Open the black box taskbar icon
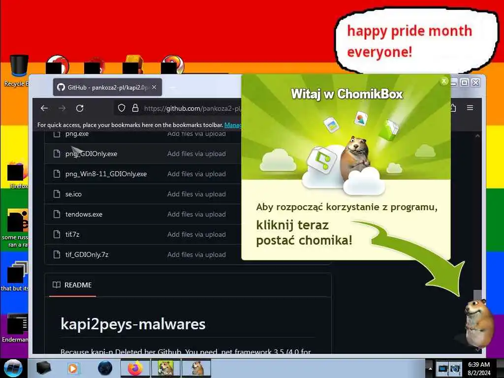Screen dimensions: 504x378 43,368
